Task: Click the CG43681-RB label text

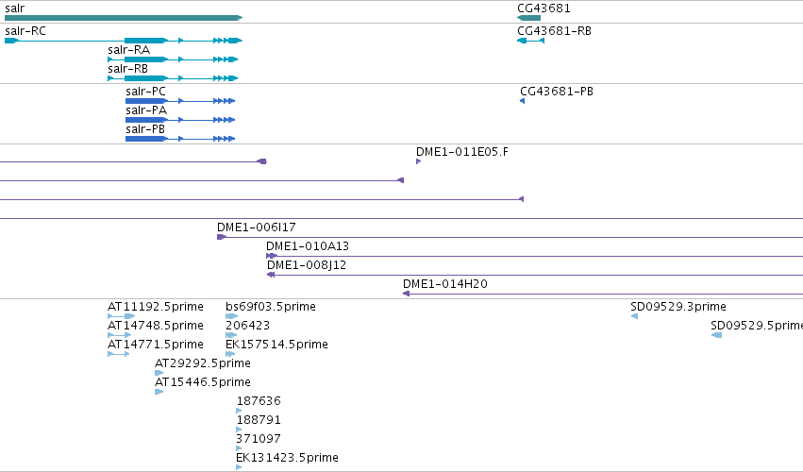Action: tap(554, 31)
